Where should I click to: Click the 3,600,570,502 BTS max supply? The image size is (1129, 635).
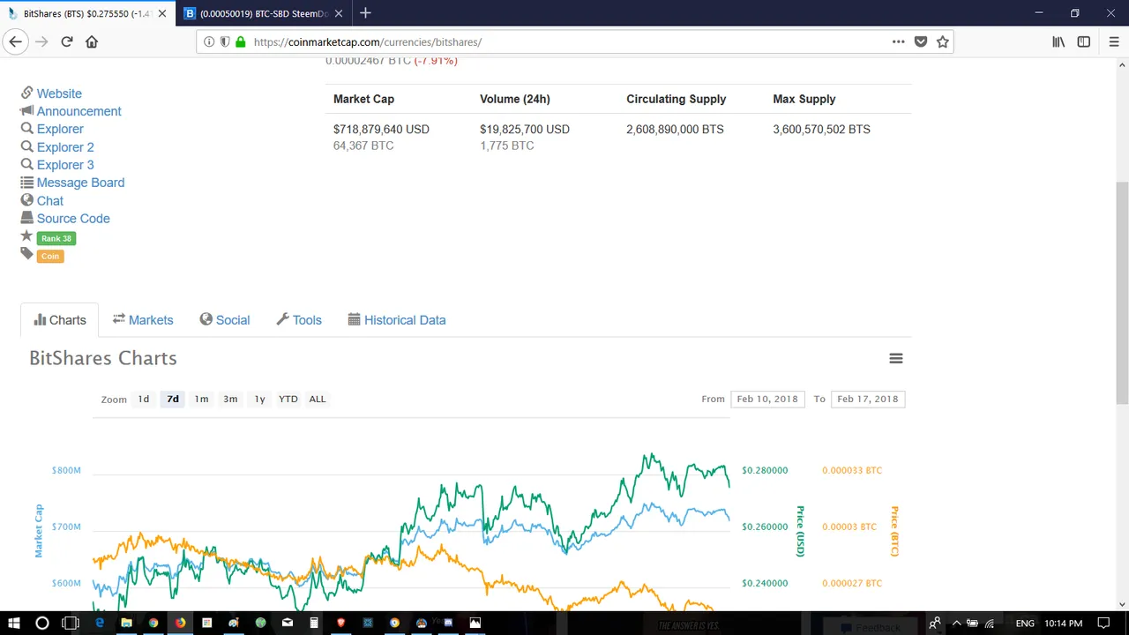821,129
